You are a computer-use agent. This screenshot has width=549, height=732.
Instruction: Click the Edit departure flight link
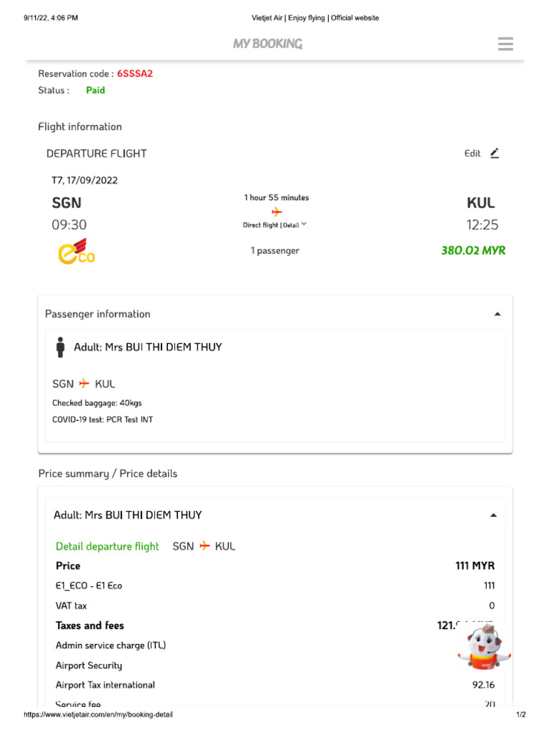[473, 154]
